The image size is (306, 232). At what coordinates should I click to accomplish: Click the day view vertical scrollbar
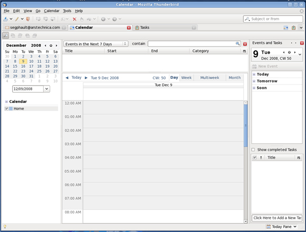click(246, 162)
